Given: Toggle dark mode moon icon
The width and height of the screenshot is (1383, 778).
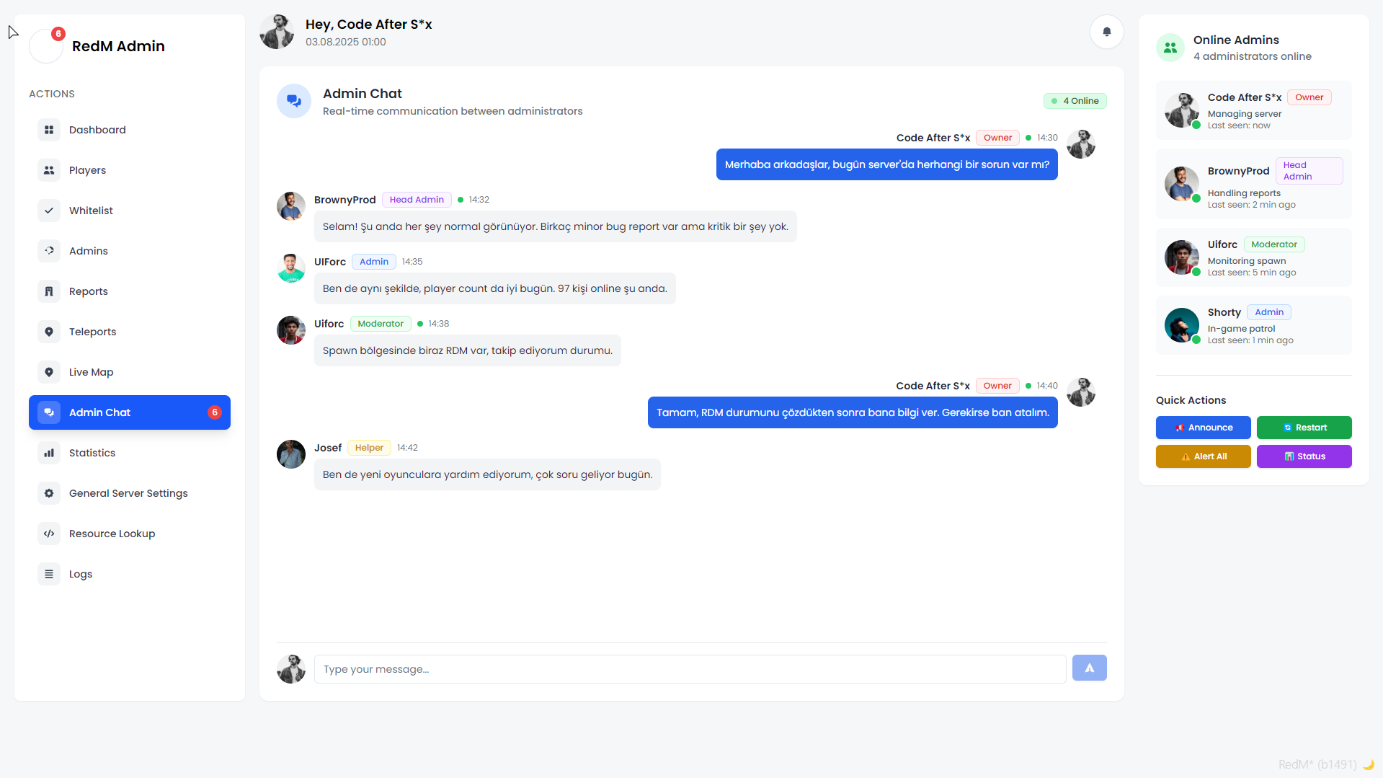Looking at the screenshot, I should (x=1368, y=764).
